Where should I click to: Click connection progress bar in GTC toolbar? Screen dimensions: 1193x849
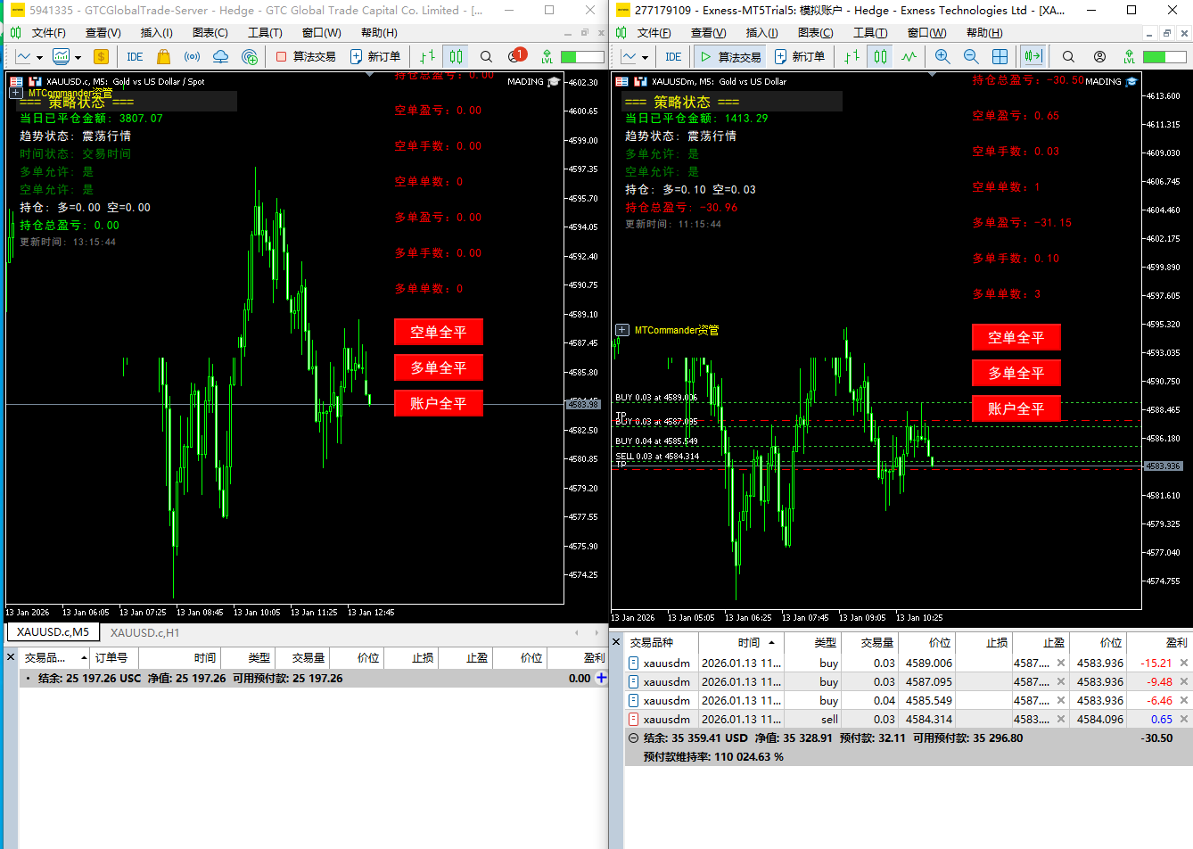pyautogui.click(x=583, y=56)
